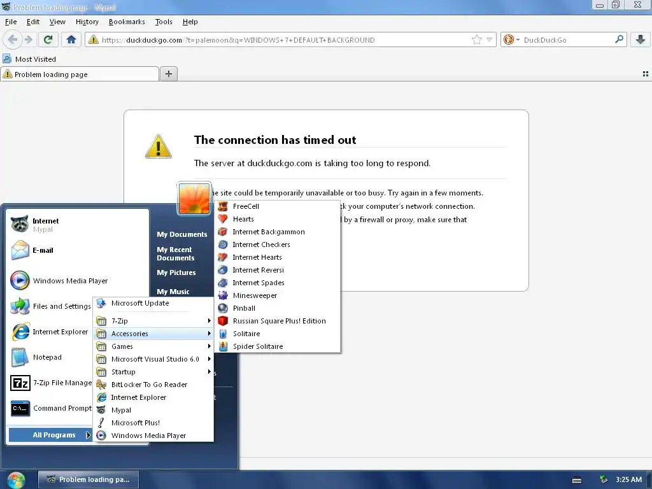The width and height of the screenshot is (652, 489).
Task: Expand the Startup folder
Action: click(x=153, y=372)
